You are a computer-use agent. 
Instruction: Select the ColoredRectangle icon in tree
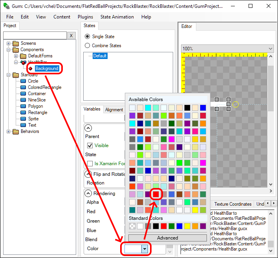[23, 87]
